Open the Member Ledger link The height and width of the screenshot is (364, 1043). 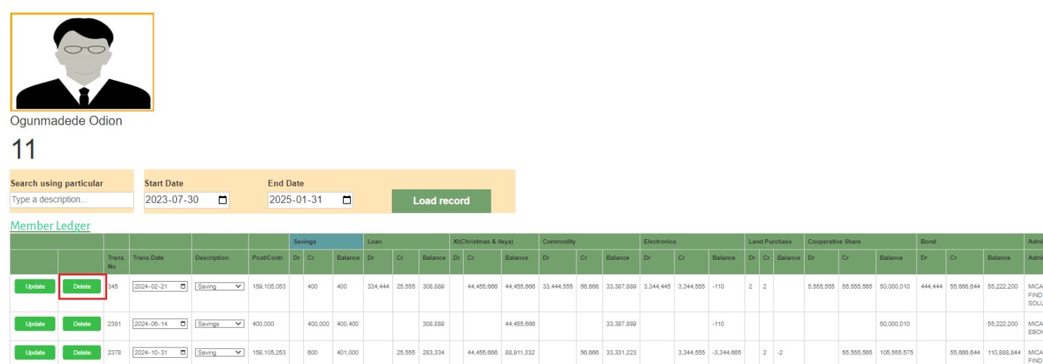coord(50,226)
